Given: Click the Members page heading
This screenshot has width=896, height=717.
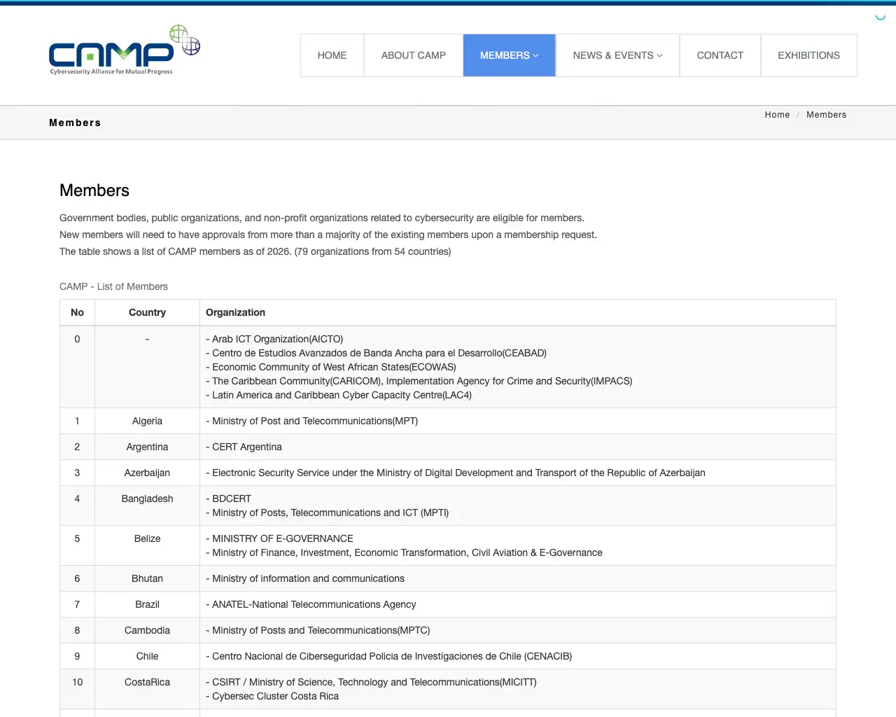Looking at the screenshot, I should (x=94, y=190).
